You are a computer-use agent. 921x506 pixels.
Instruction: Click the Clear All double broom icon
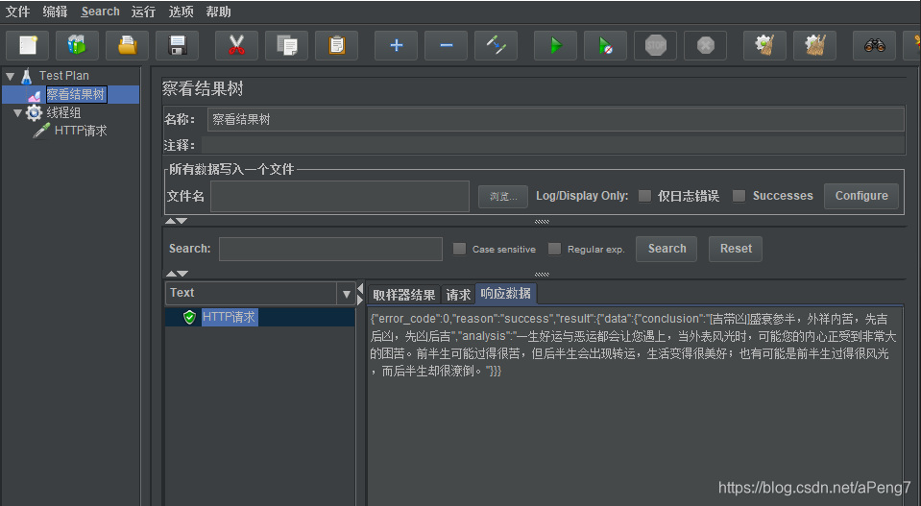click(x=814, y=45)
